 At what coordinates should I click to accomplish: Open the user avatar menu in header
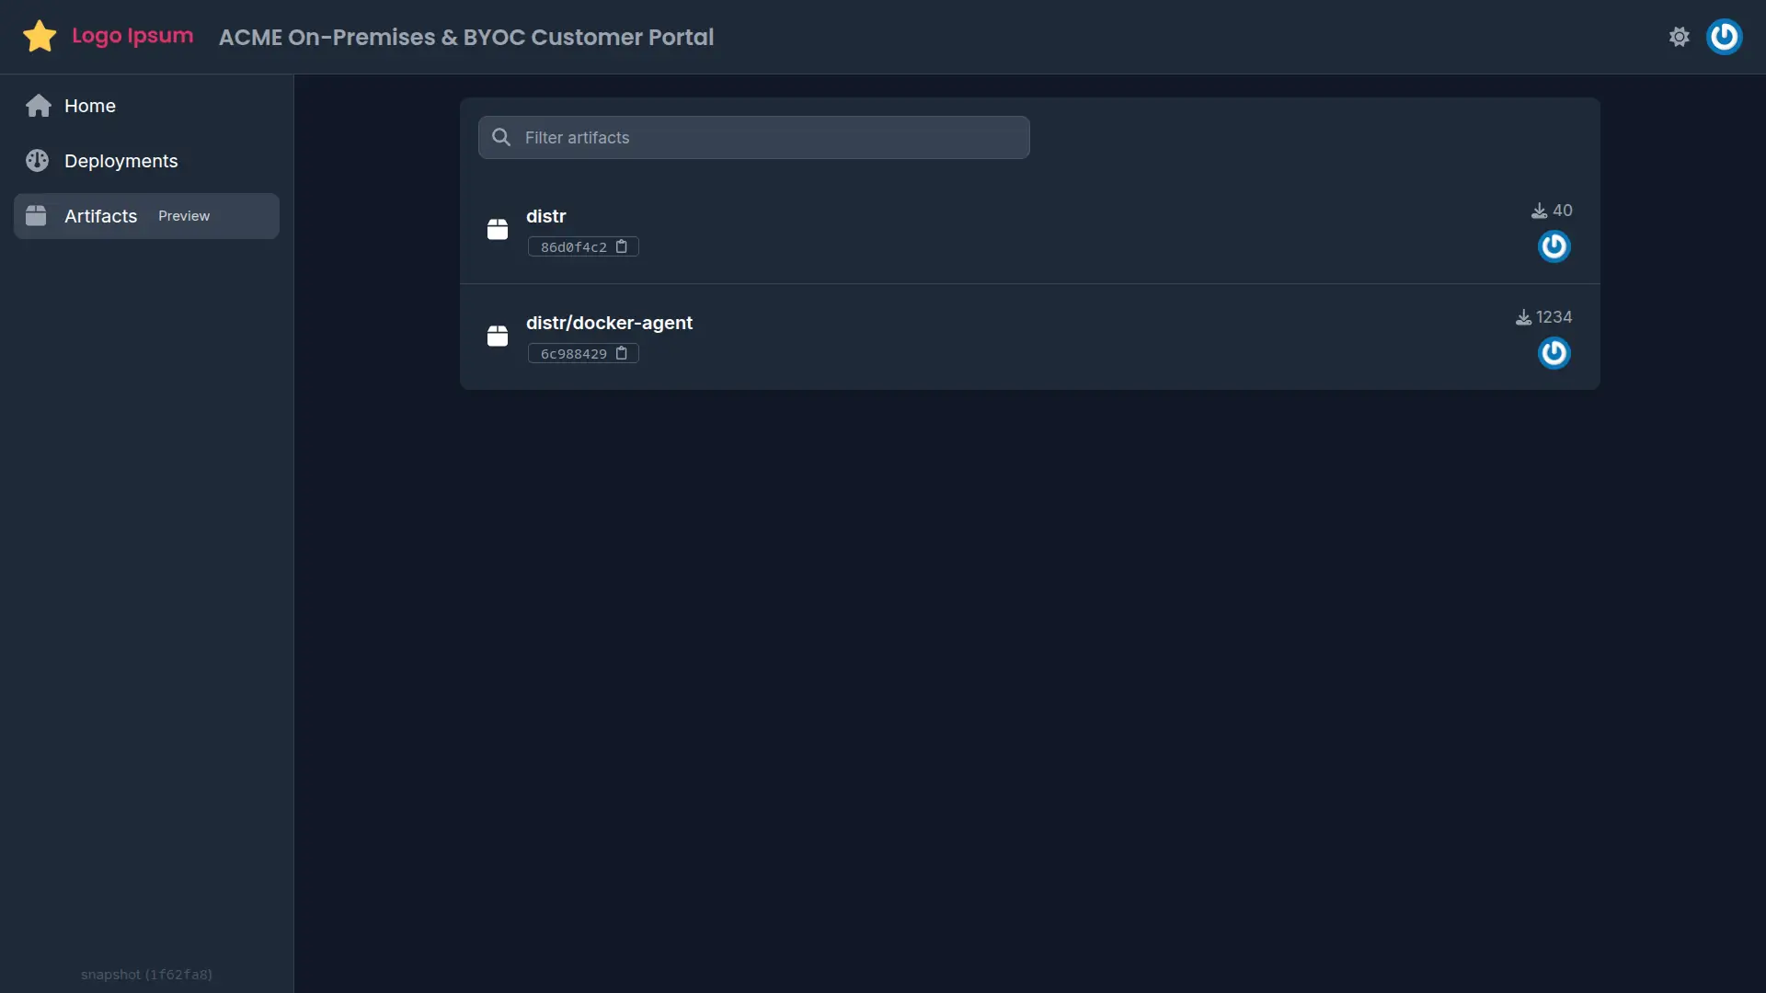pyautogui.click(x=1725, y=37)
